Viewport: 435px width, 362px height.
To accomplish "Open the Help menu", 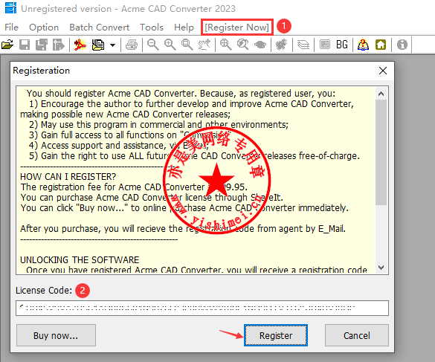I will click(184, 28).
